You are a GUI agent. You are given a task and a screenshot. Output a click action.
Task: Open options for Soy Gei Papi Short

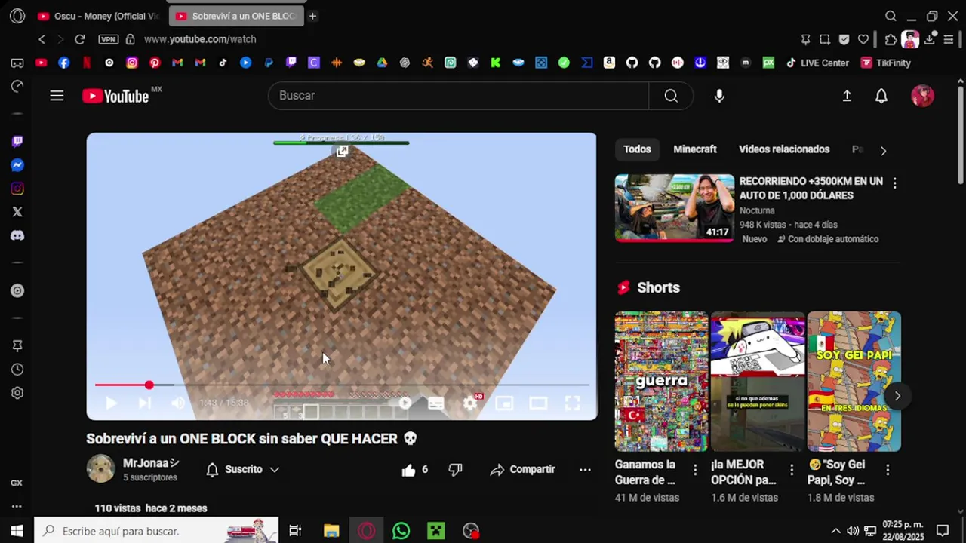(888, 470)
